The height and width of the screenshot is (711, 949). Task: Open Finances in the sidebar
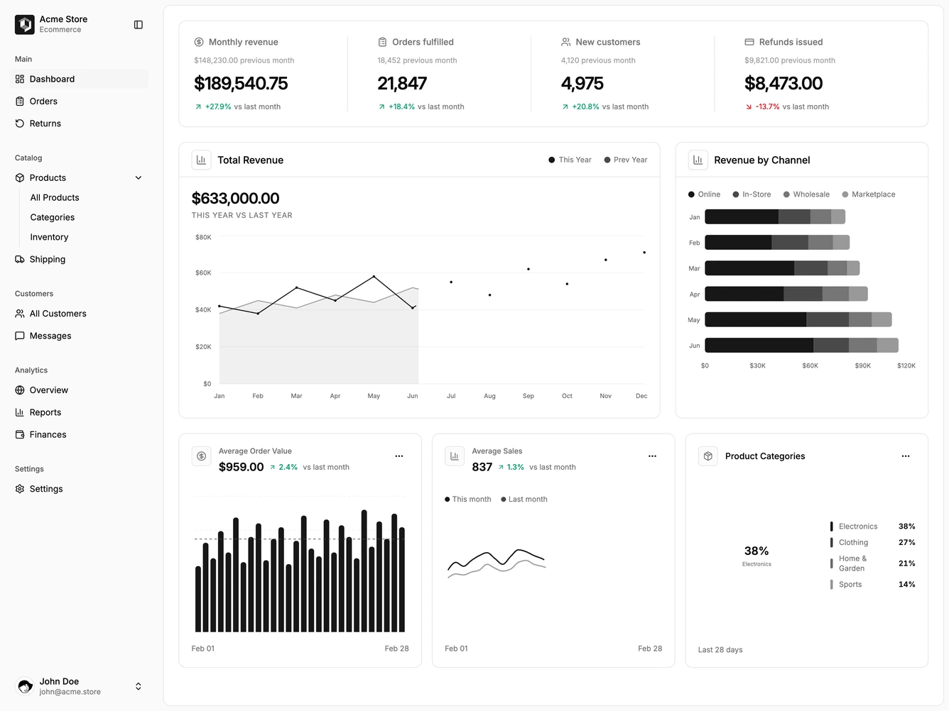coord(79,435)
